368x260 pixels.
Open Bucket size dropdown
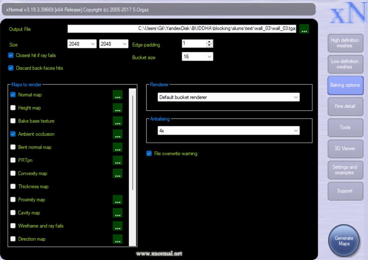[x=197, y=56]
